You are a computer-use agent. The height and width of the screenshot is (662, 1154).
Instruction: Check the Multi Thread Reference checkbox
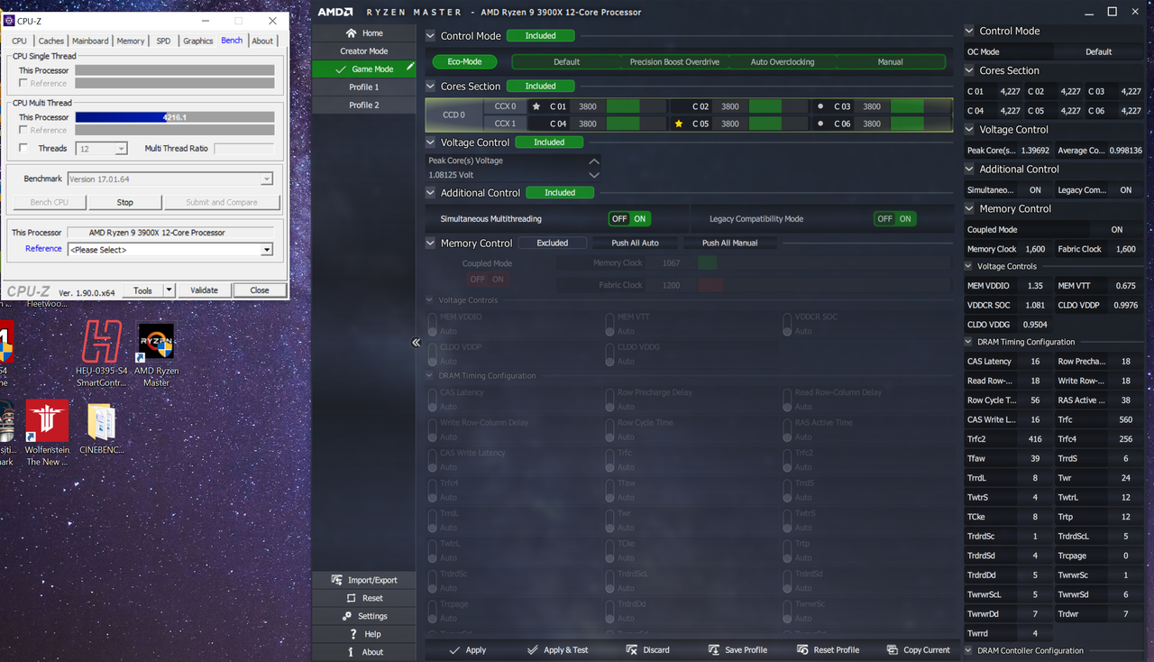coord(23,130)
